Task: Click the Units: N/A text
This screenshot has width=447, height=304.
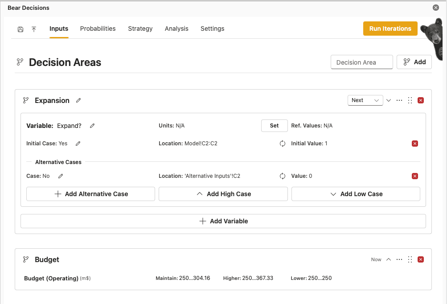Action: coord(172,126)
